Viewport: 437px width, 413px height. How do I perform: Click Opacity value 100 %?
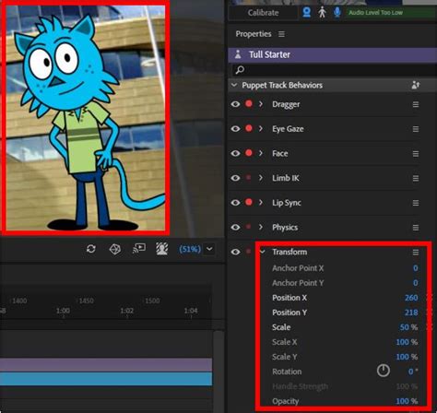tap(407, 401)
